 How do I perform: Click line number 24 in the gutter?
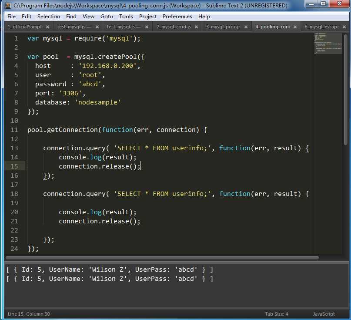pos(14,249)
